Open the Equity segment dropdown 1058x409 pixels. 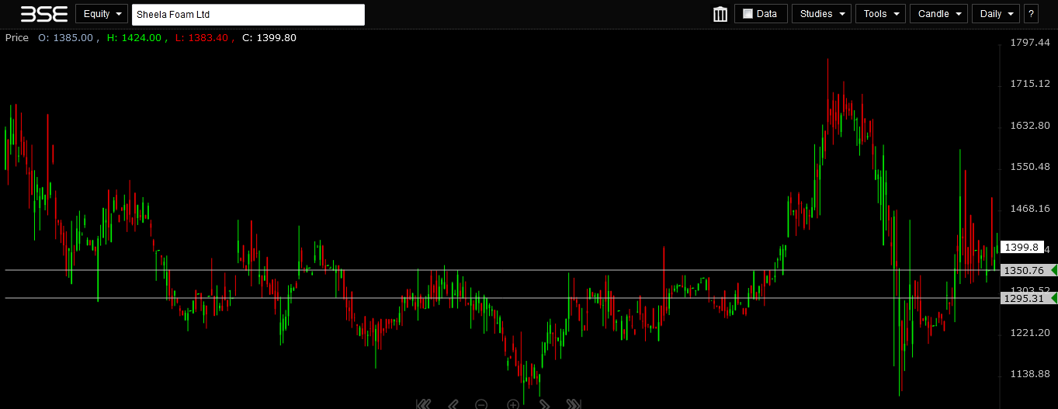[x=102, y=14]
